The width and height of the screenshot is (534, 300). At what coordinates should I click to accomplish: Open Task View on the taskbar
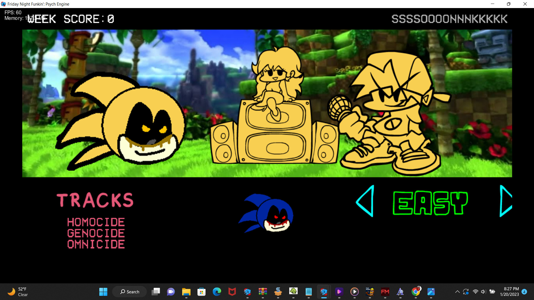click(x=156, y=292)
